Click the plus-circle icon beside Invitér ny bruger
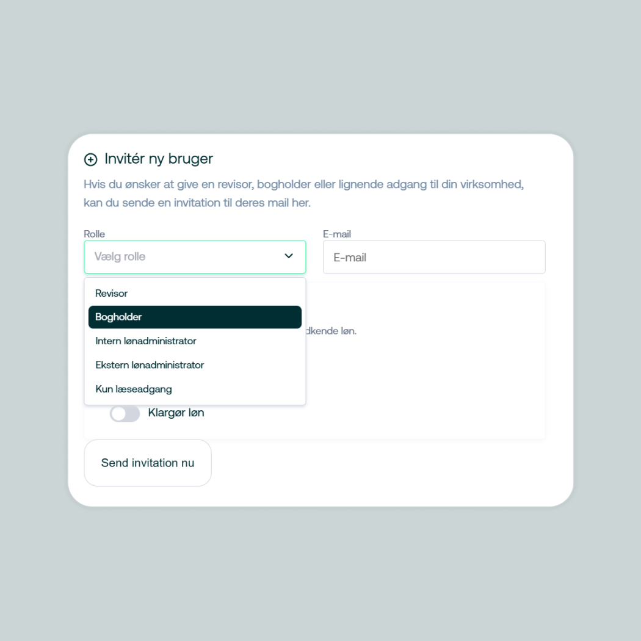This screenshot has width=641, height=641. [x=90, y=159]
